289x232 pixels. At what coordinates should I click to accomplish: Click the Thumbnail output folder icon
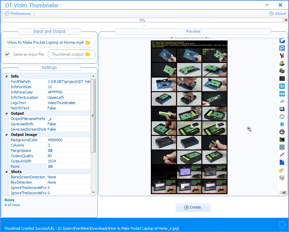(x=88, y=54)
